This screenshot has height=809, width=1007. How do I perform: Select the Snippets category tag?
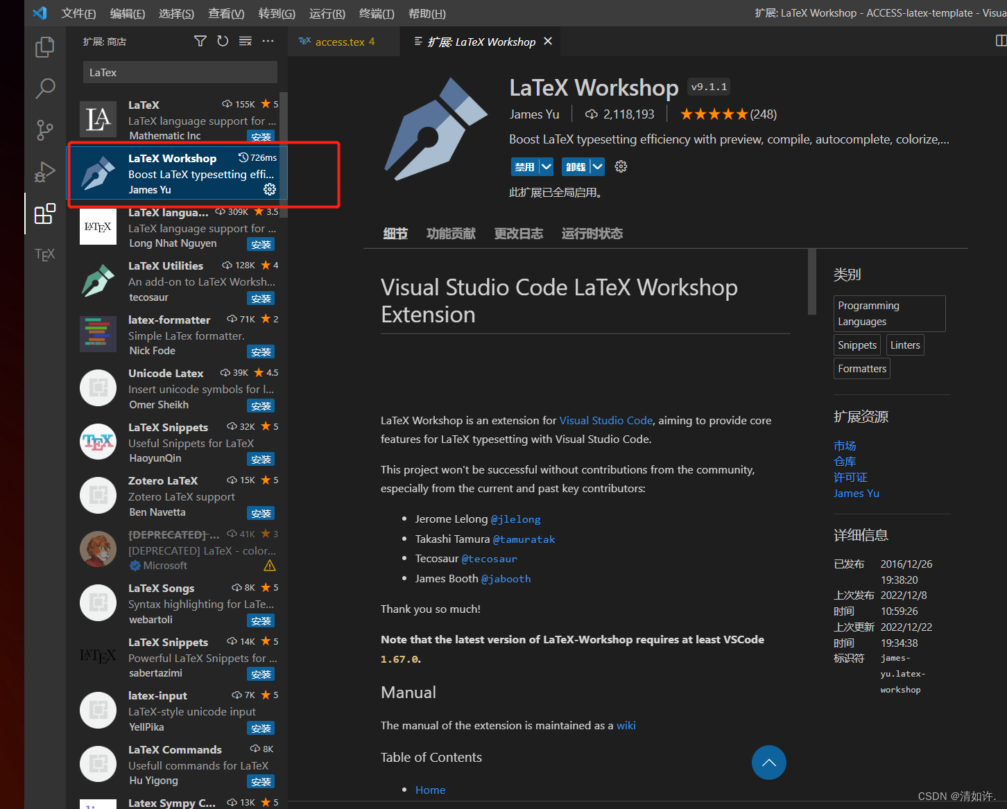pos(857,345)
